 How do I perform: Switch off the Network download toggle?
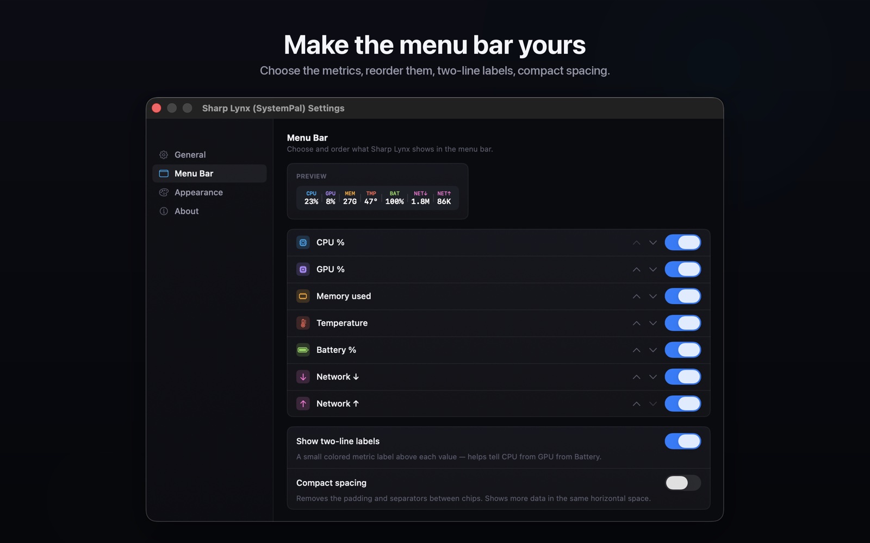pos(683,377)
